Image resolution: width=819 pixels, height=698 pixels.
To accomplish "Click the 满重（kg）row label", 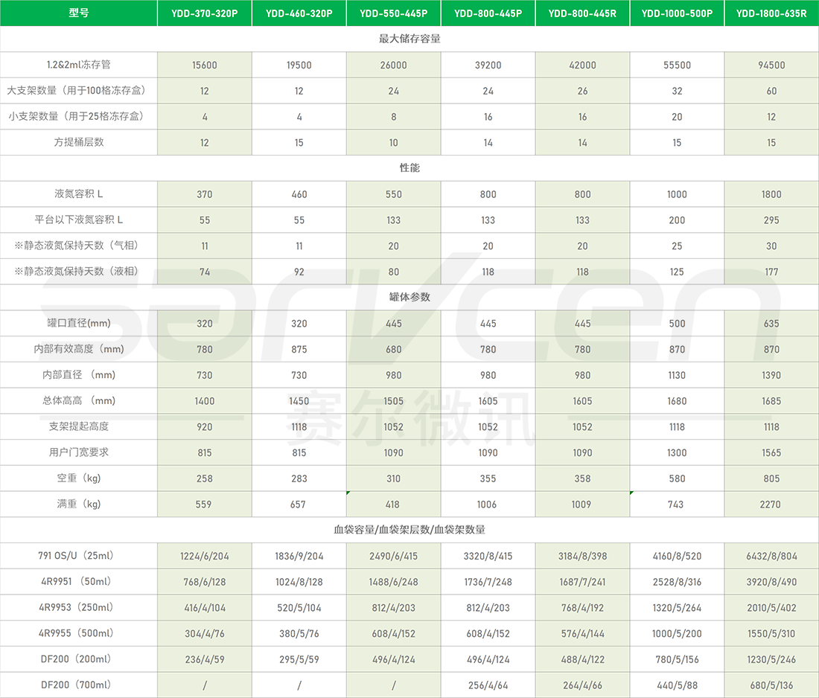I will point(78,504).
